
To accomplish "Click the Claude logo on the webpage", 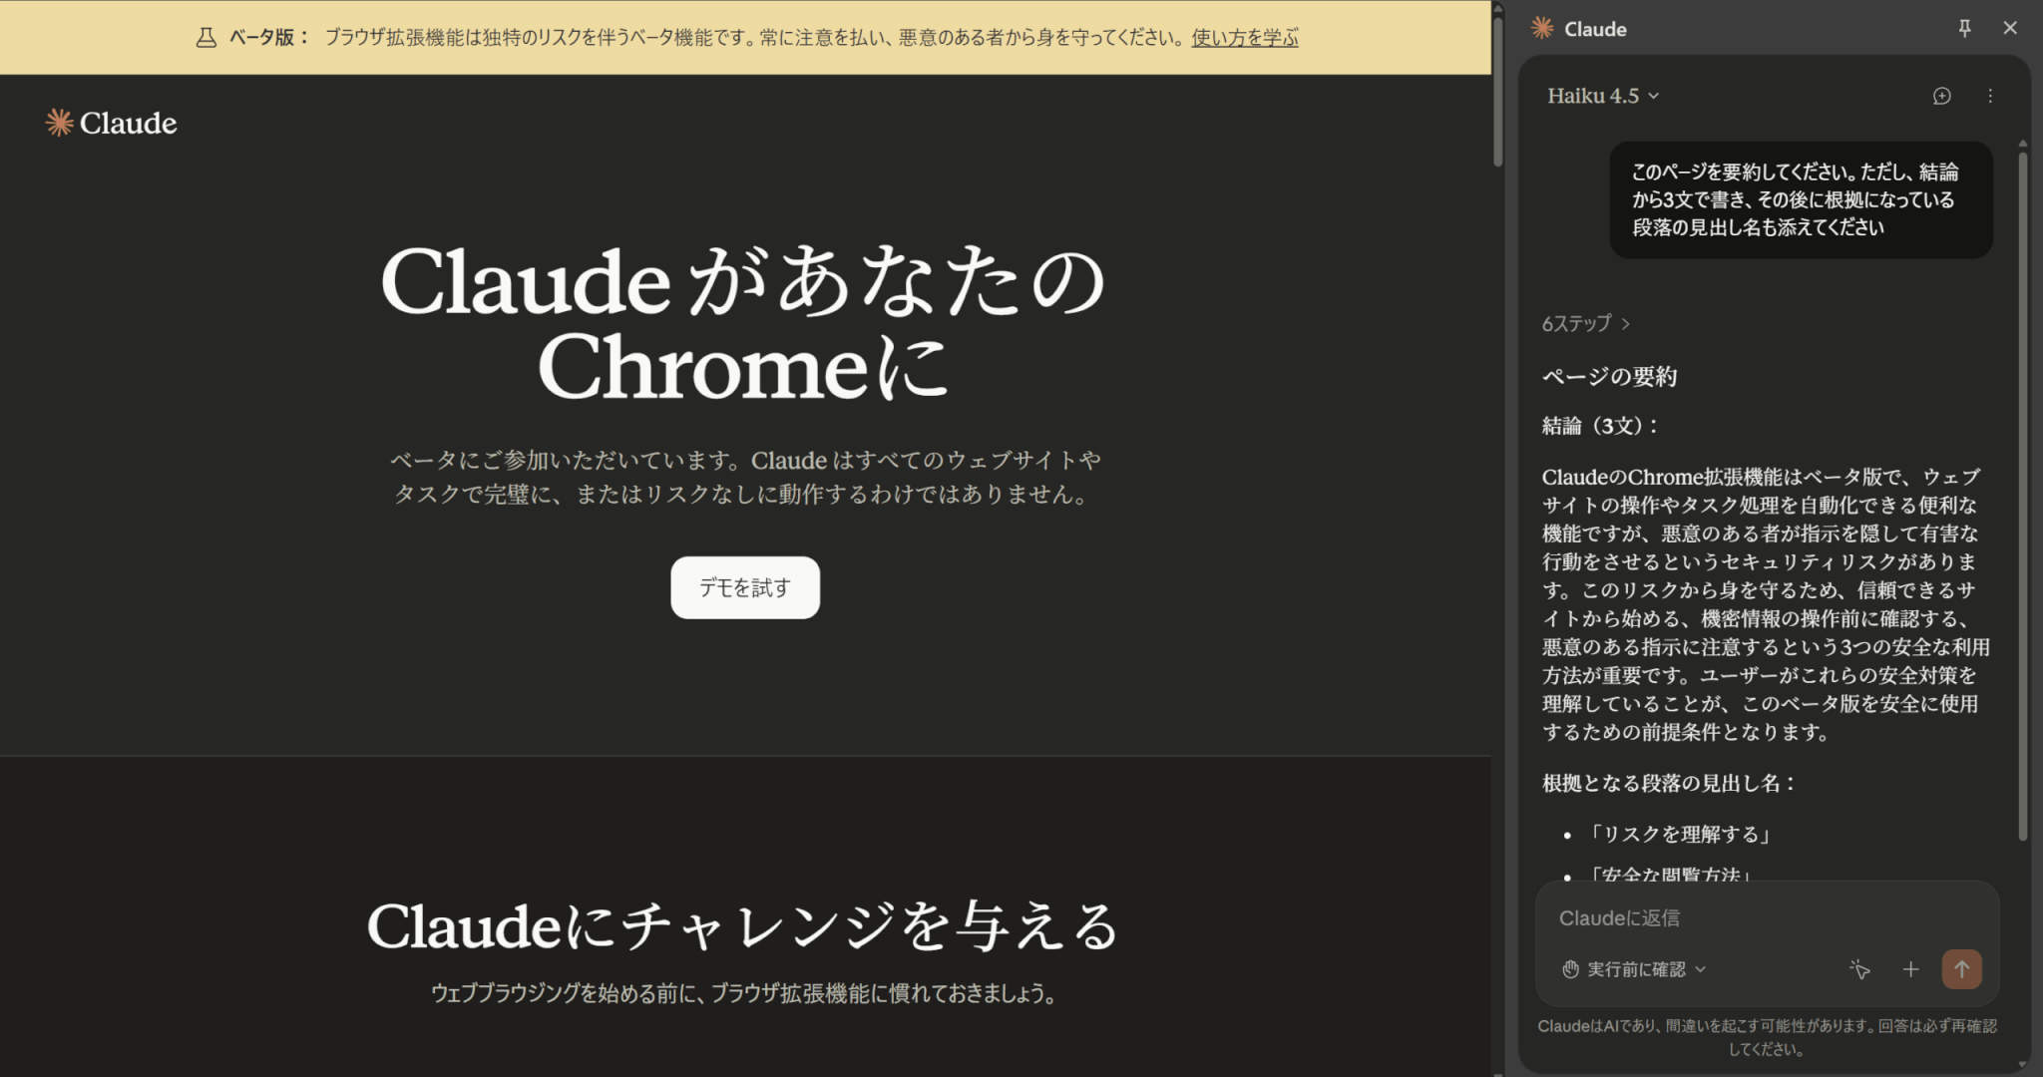I will coord(112,123).
